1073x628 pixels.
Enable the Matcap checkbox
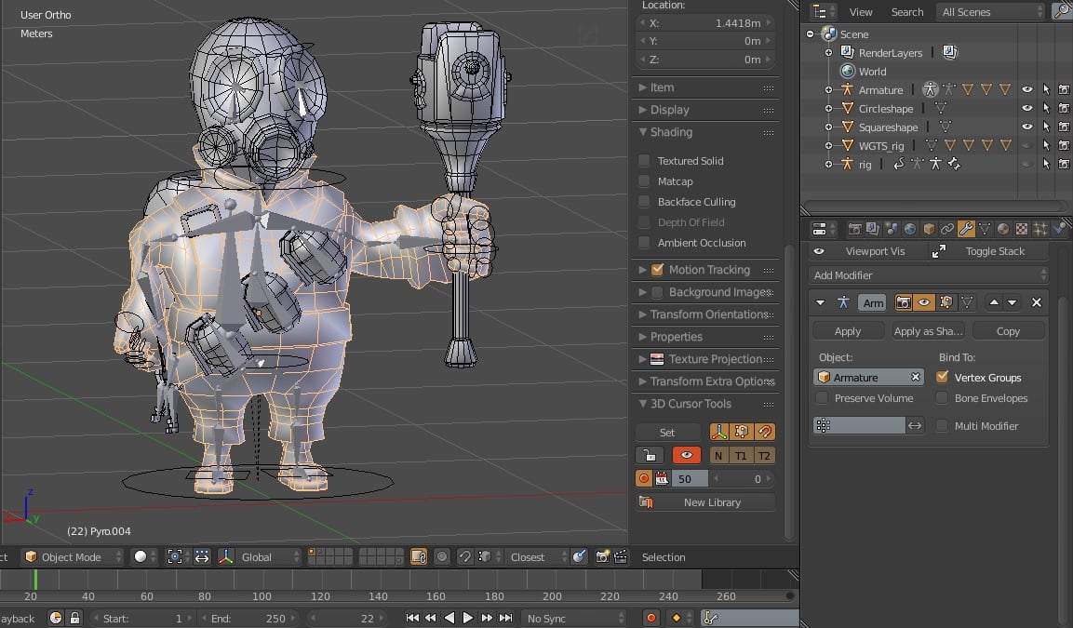coord(644,181)
